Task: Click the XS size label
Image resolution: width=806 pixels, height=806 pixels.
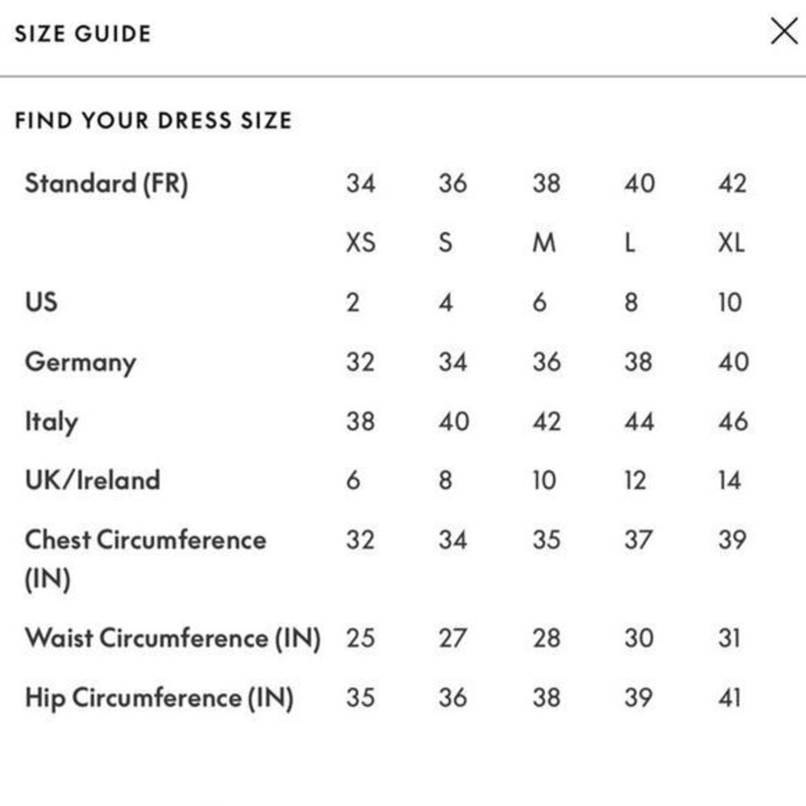Action: coord(360,243)
